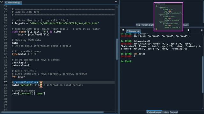Screen dimensions: 204x114
Task: Click the data['person1'] code on line 83
Action: click(23, 85)
